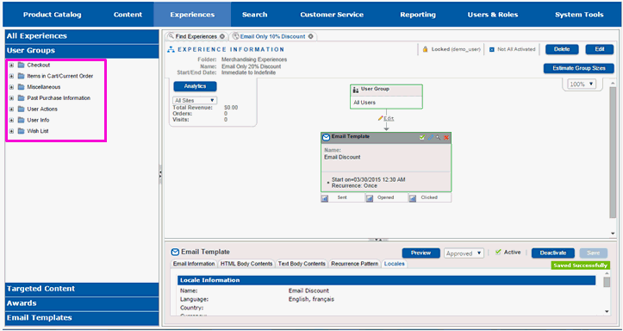
Task: Click the magnifier icon on Email Template node
Action: click(x=439, y=138)
